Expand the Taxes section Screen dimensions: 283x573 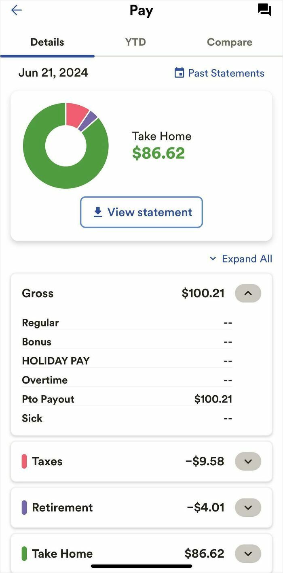click(248, 461)
